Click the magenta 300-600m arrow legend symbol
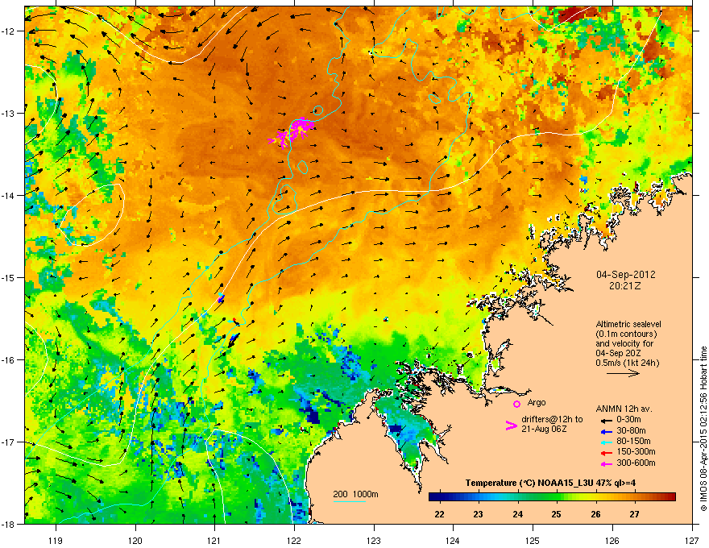 (x=607, y=464)
